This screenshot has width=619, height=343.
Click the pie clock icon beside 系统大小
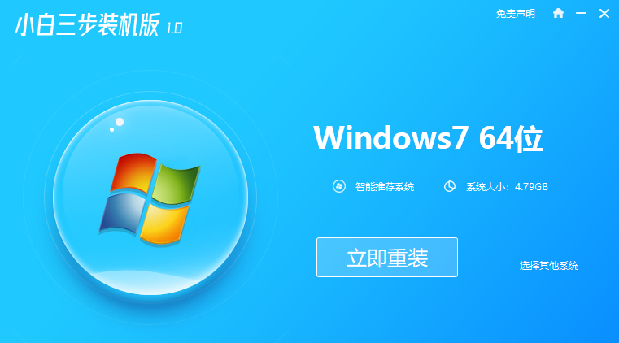449,186
